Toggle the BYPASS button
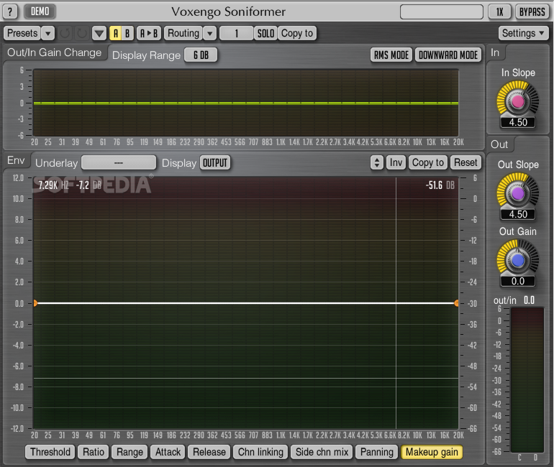Viewport: 554px width, 467px height. 532,11
